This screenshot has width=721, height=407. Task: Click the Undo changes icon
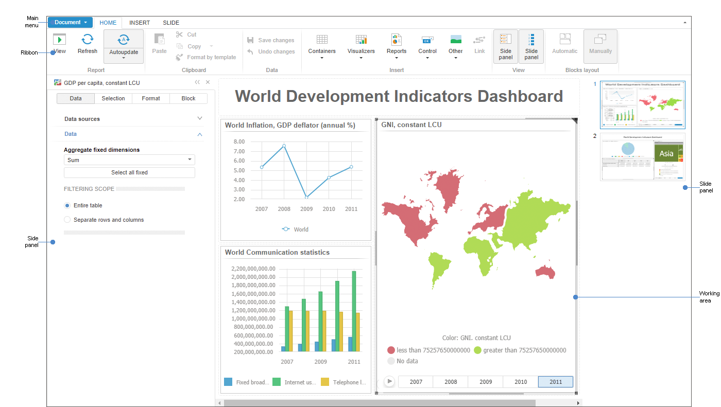(x=251, y=51)
